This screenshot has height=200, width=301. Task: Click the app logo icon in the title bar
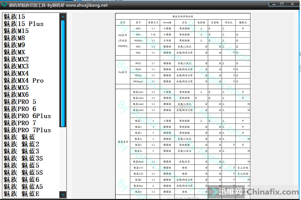[x=4, y=4]
